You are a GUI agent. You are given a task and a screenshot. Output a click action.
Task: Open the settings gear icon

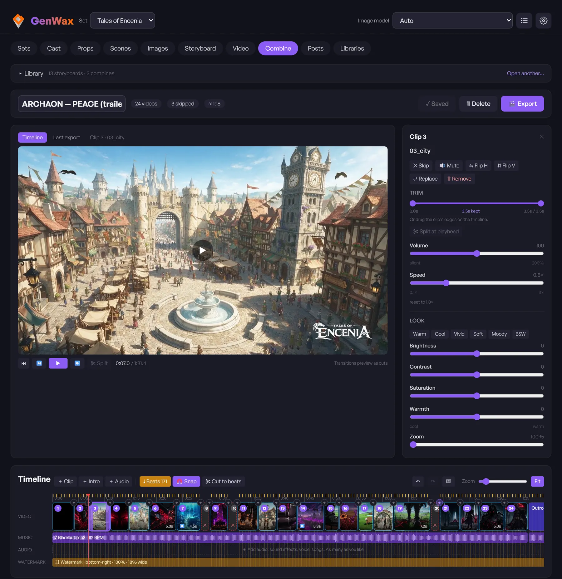click(543, 21)
